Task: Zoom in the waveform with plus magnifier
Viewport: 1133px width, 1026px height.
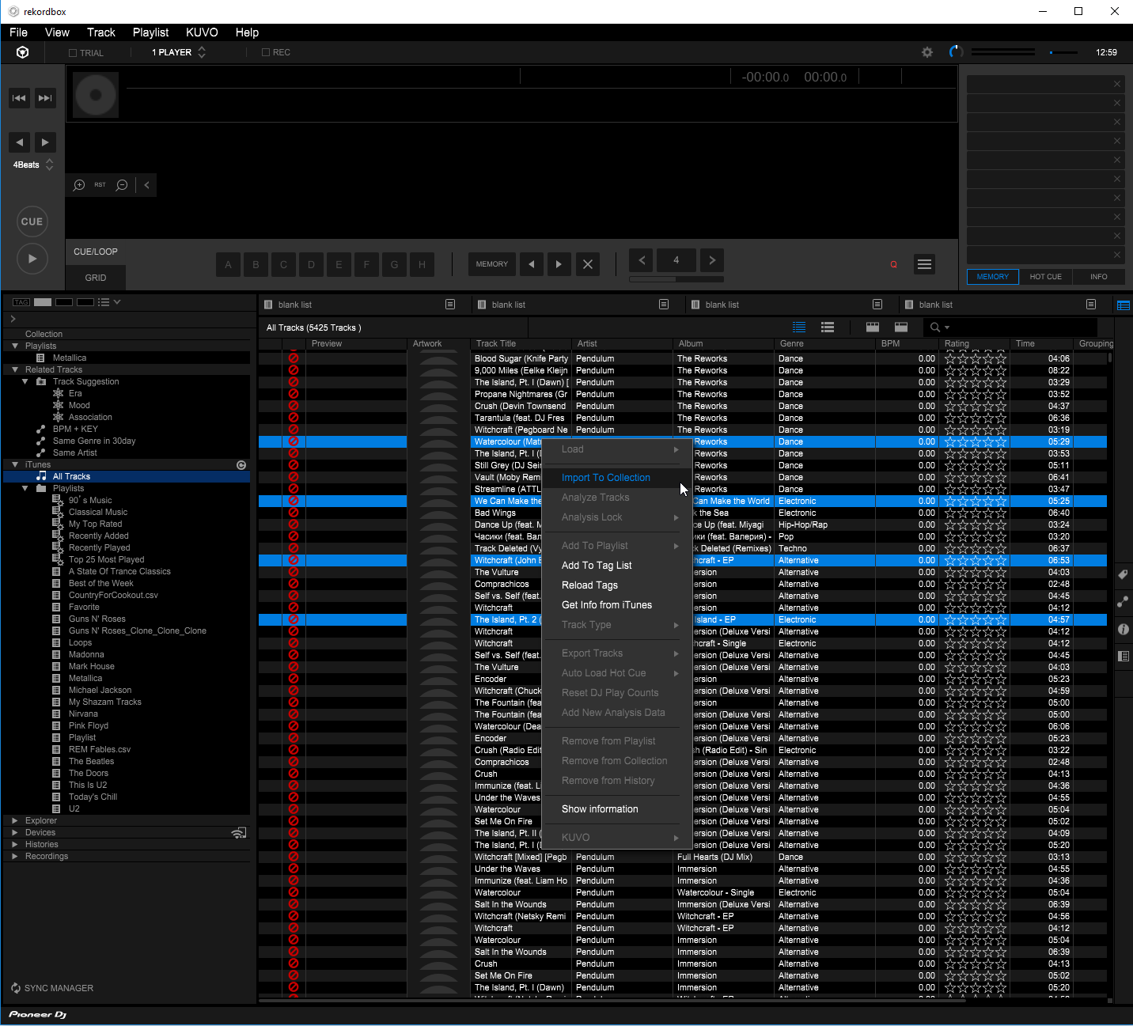Action: tap(79, 185)
